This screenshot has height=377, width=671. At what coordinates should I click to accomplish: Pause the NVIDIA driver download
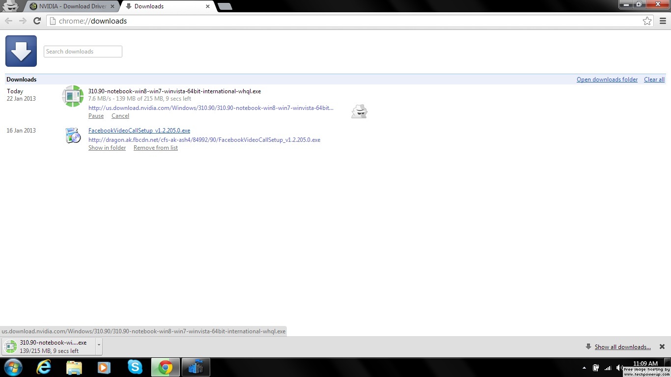pos(96,116)
